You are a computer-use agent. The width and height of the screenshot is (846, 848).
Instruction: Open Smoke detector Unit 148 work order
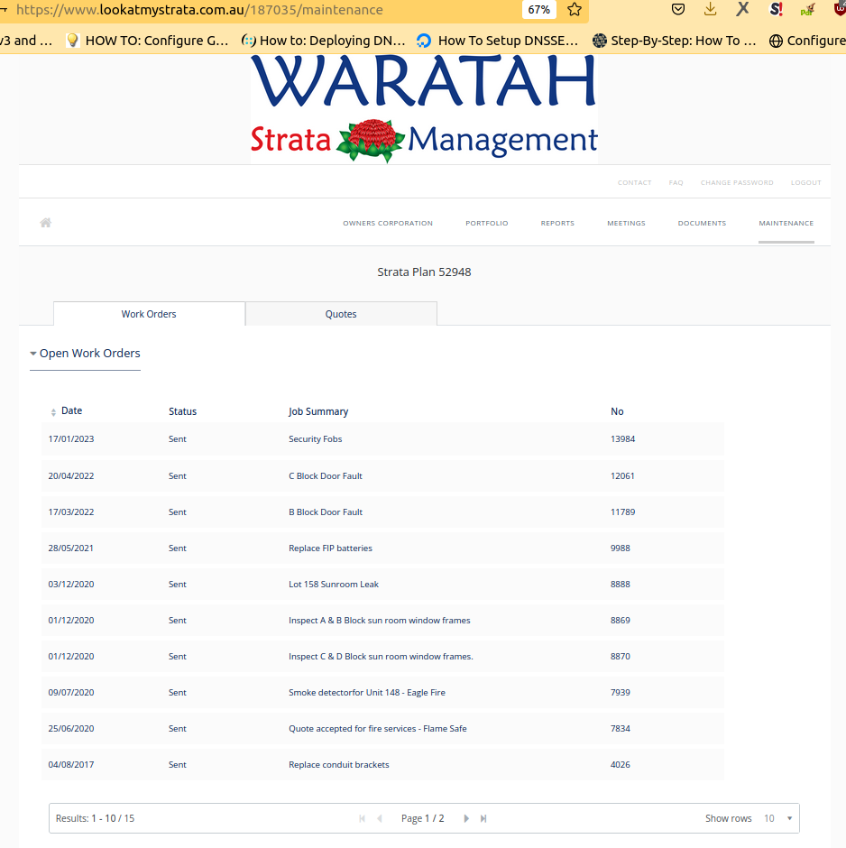[x=367, y=693]
